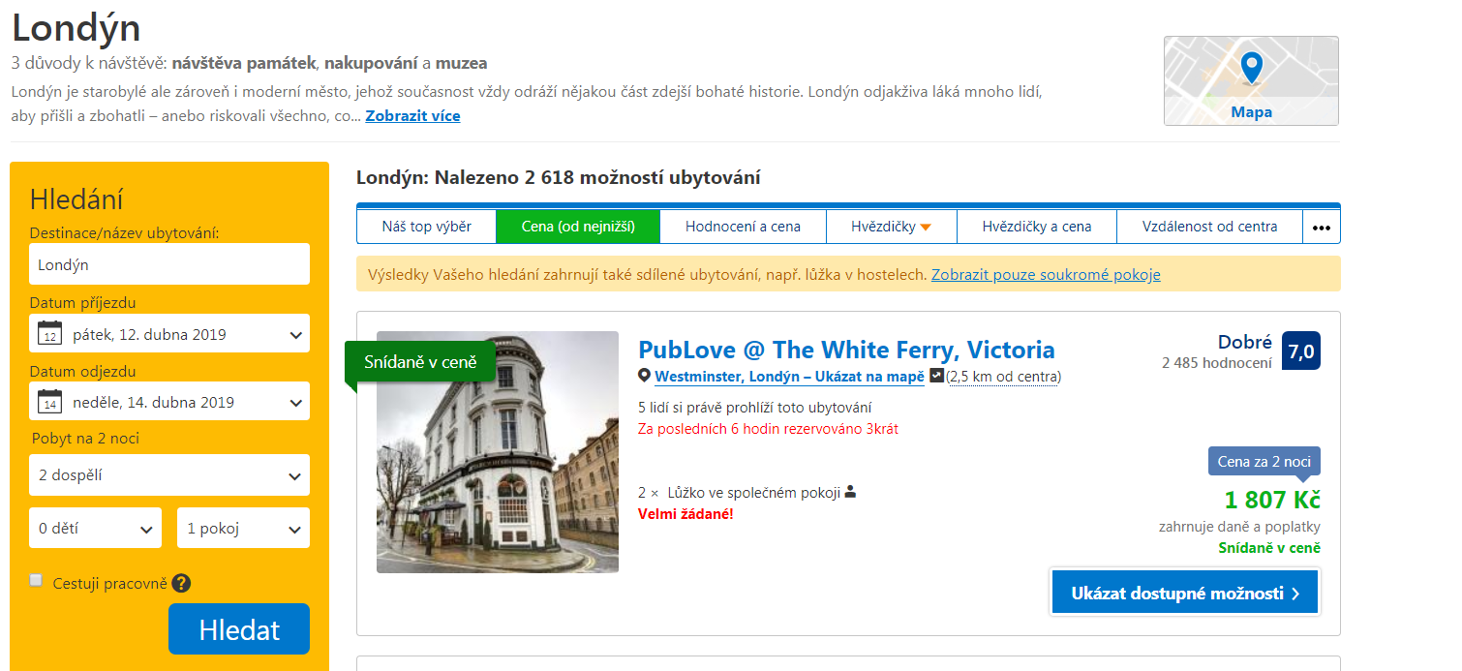Open the Zobrazit více link
Viewport: 1462px width, 671px height.
click(x=412, y=116)
